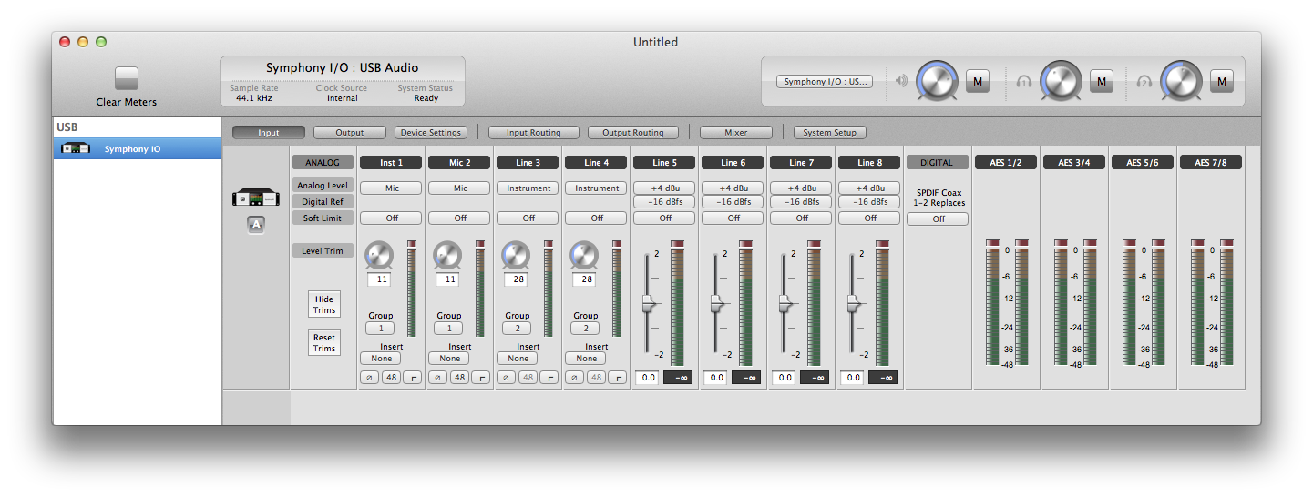Switch to the Input tab

coord(269,133)
